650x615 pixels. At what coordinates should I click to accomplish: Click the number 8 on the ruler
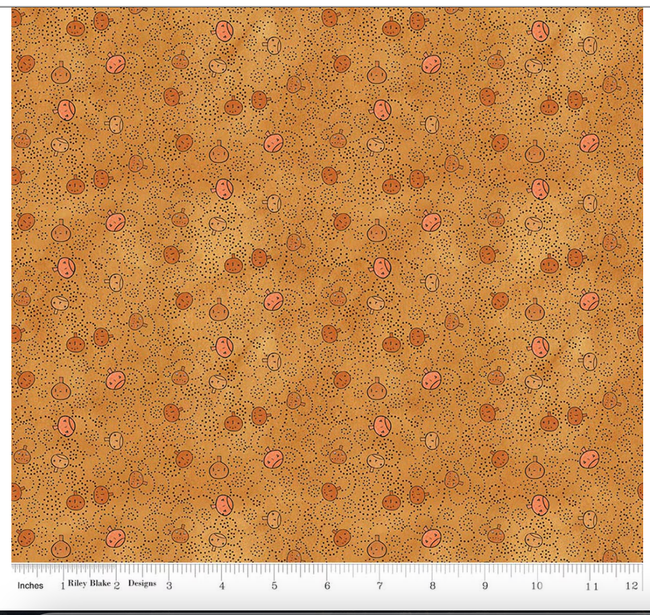coord(432,585)
